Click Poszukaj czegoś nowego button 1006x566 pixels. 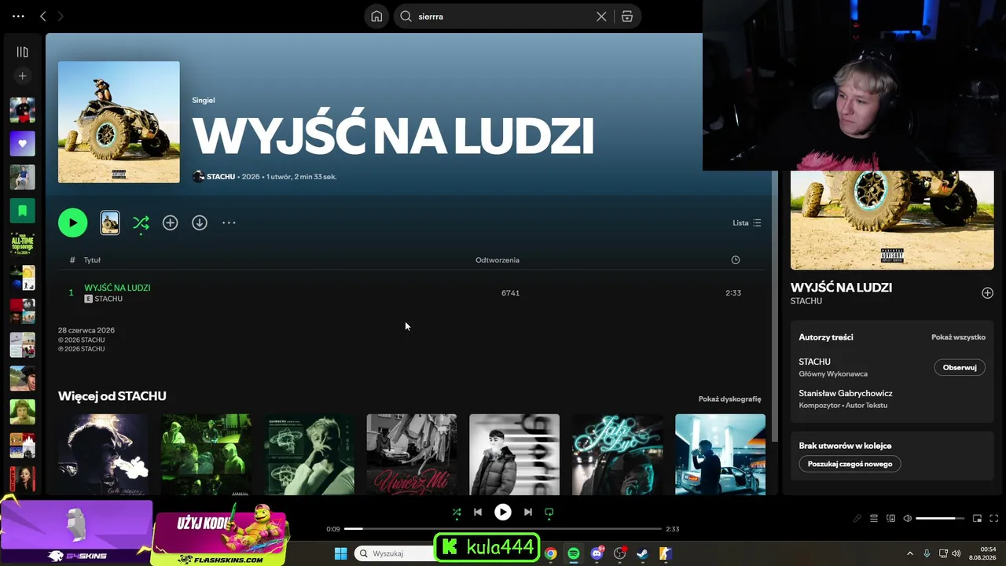[850, 464]
